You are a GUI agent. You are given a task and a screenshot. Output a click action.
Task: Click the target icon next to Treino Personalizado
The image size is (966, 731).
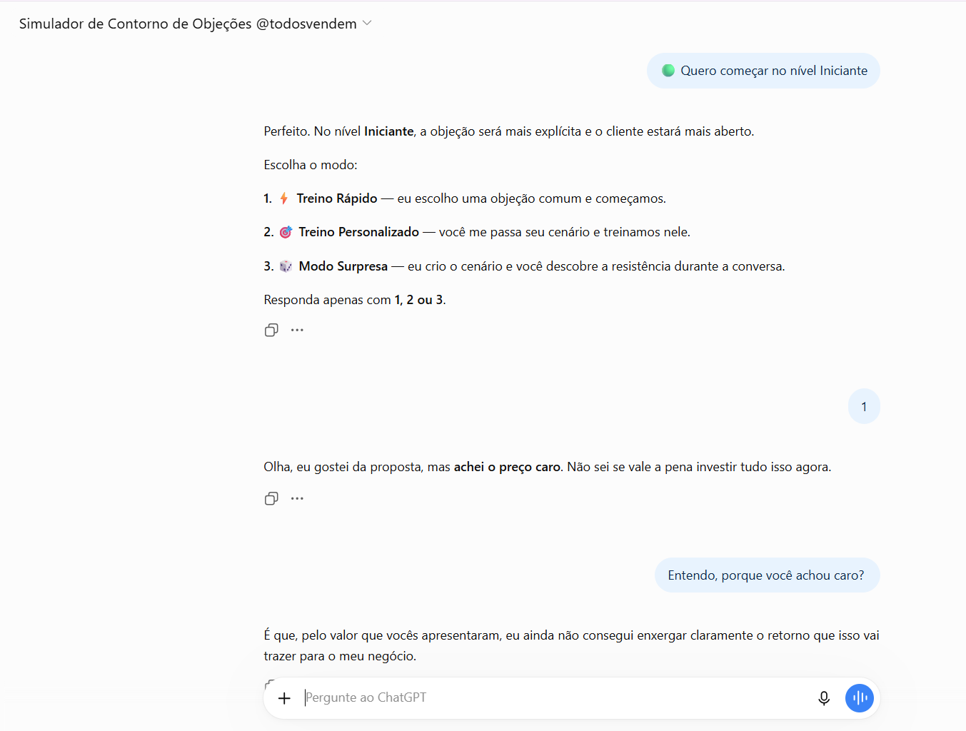coord(286,232)
